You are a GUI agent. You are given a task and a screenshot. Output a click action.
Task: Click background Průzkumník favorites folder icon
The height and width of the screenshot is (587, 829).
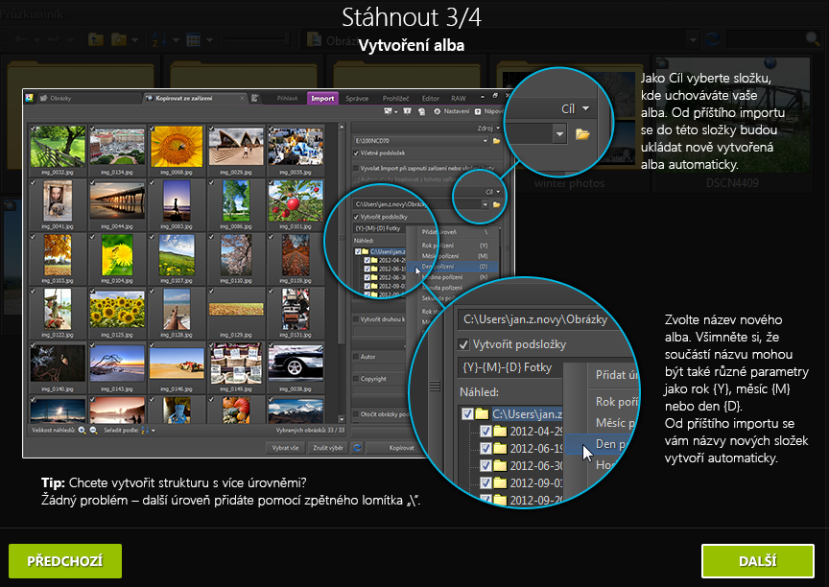point(118,39)
